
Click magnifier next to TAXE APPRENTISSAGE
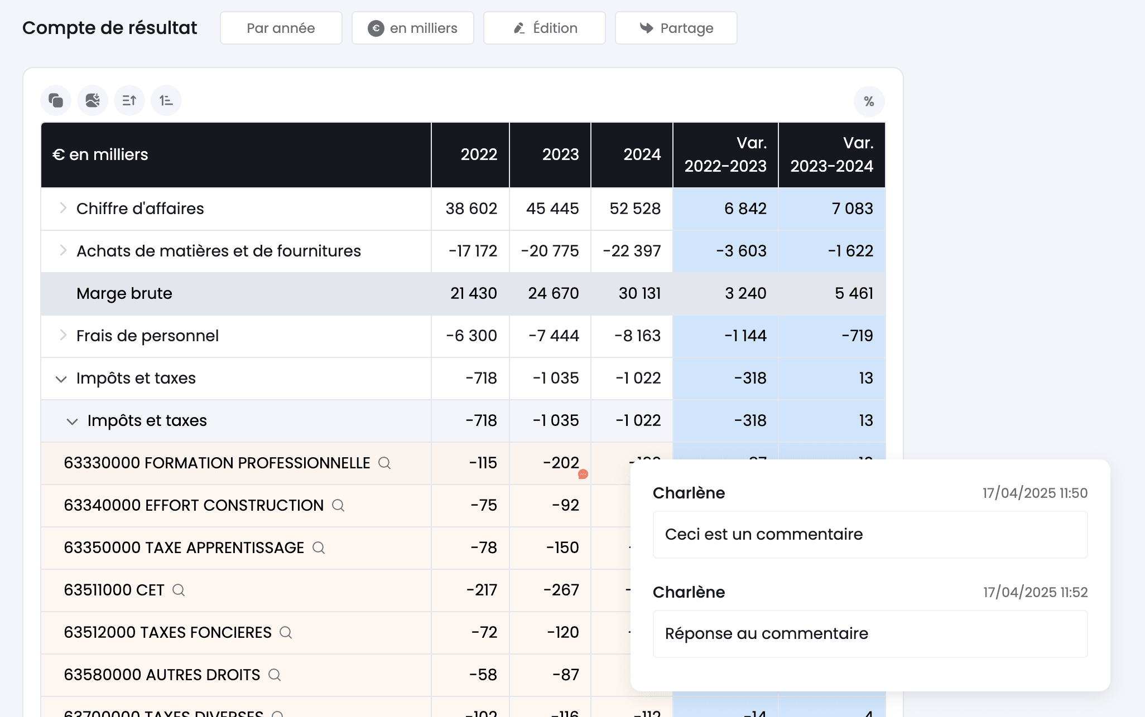click(x=319, y=548)
